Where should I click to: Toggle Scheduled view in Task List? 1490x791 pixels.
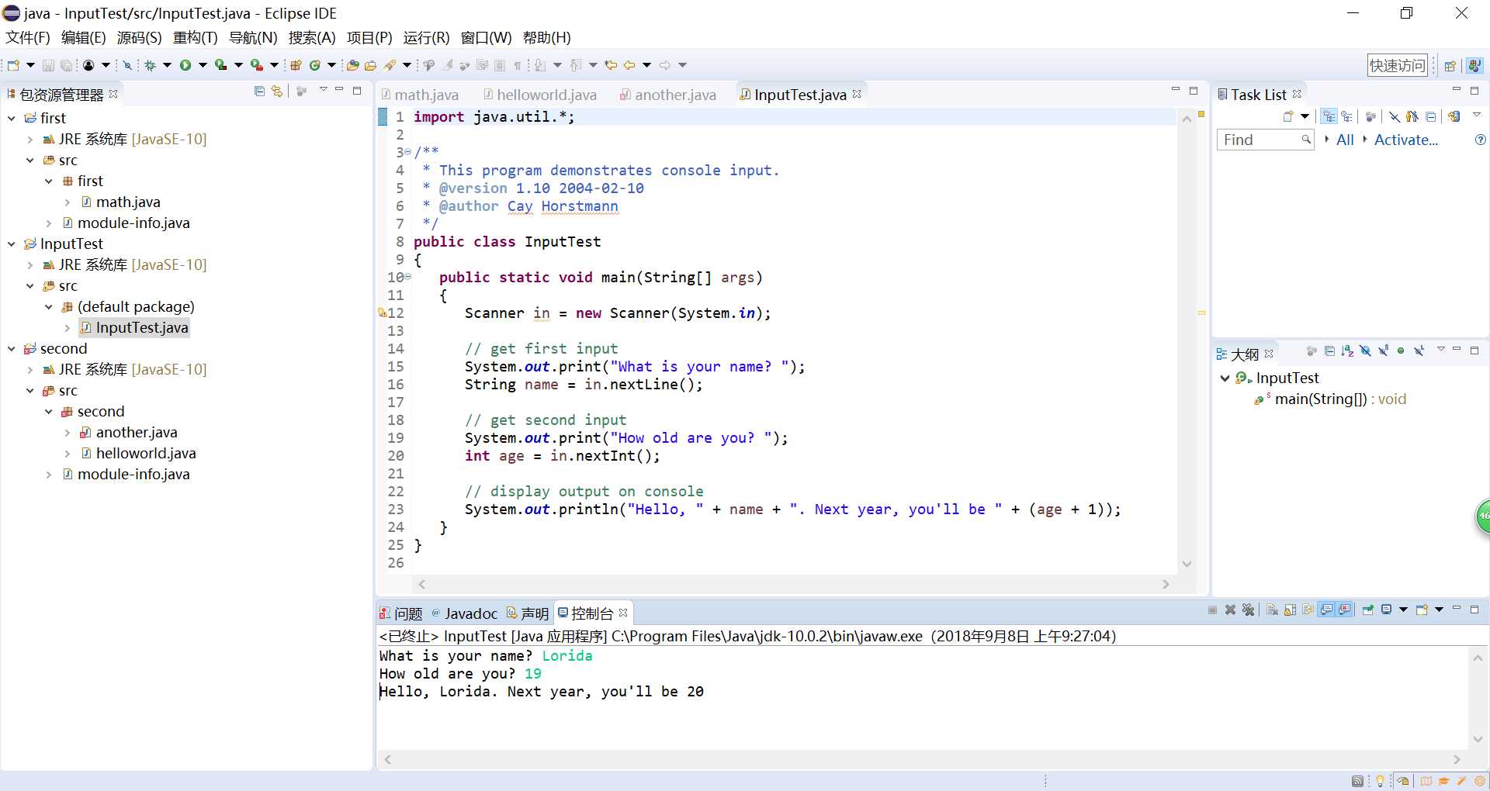point(1347,116)
